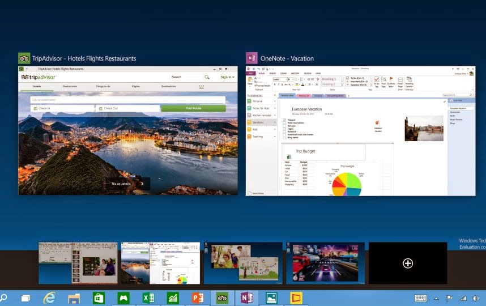The image size is (486, 306).
Task: Click the To Do Tag icon in OneNote ribbon
Action: tap(376, 82)
